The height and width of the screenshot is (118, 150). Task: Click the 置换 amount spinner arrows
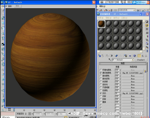pyautogui.click(x=120, y=102)
